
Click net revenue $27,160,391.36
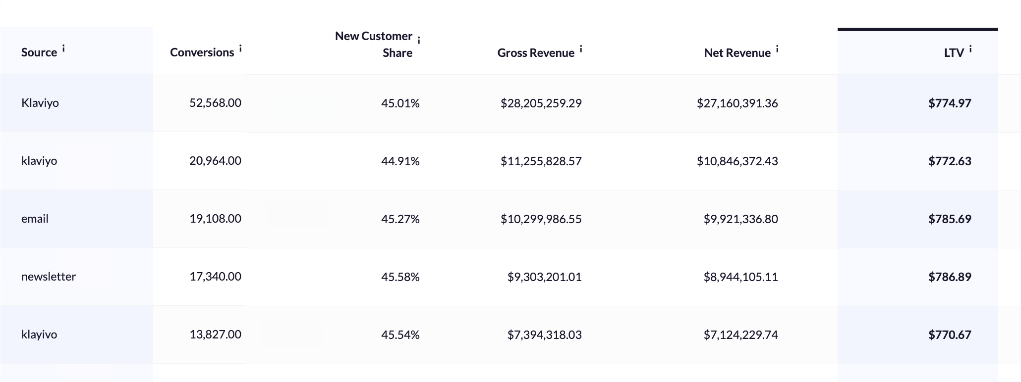point(737,103)
